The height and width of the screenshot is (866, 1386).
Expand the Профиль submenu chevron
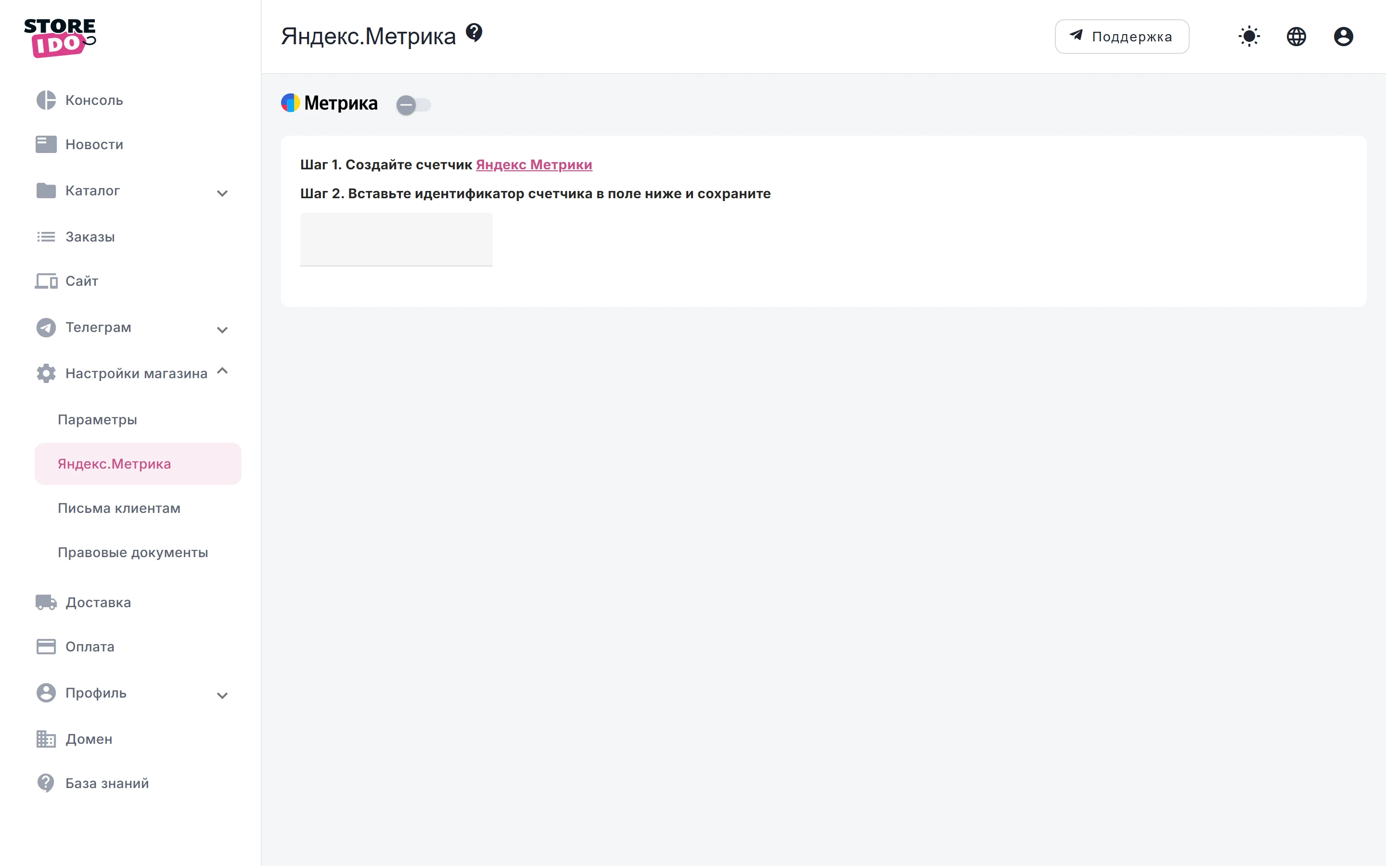(x=222, y=695)
